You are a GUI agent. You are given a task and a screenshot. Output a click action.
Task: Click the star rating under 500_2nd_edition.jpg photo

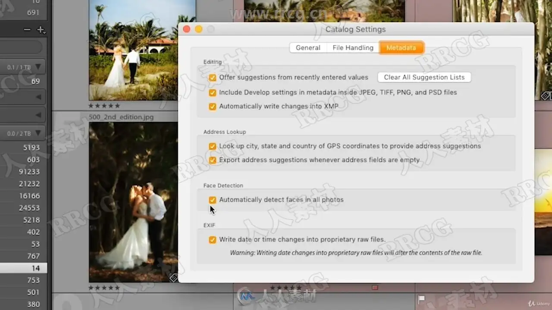click(x=104, y=288)
